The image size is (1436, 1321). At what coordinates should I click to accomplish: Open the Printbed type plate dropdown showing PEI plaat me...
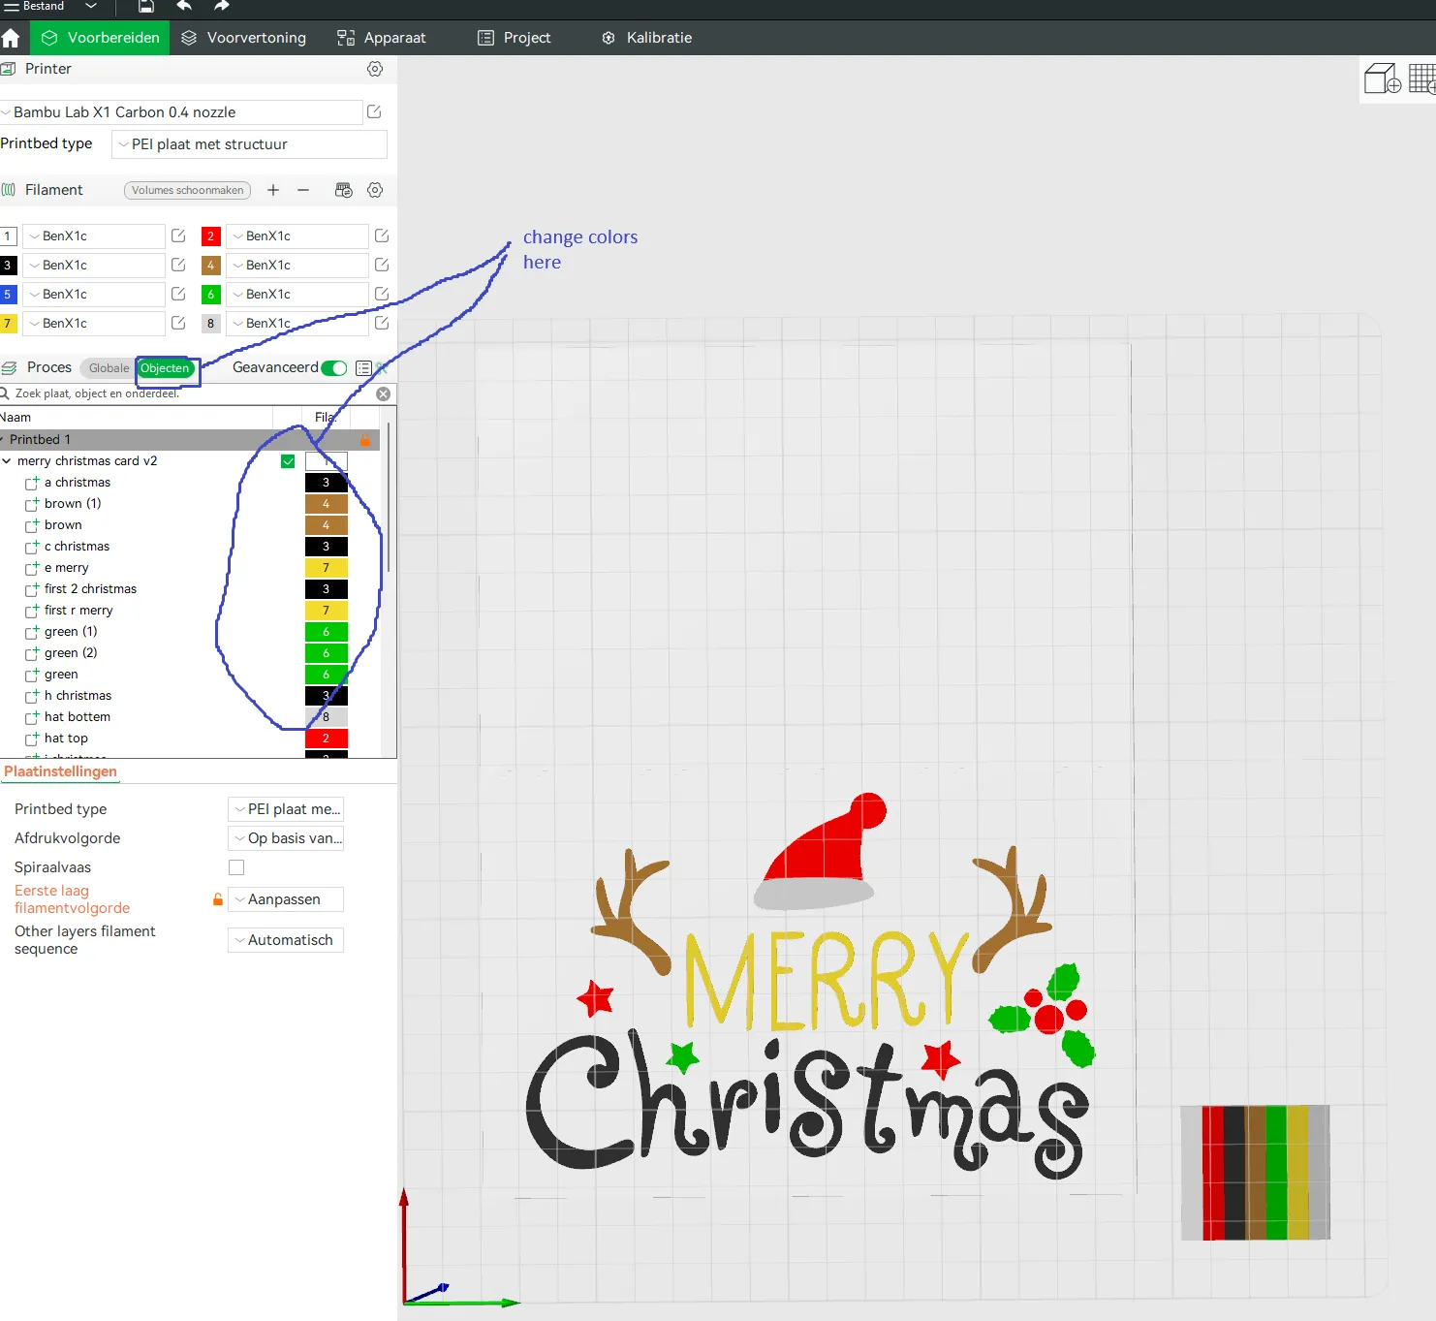286,809
